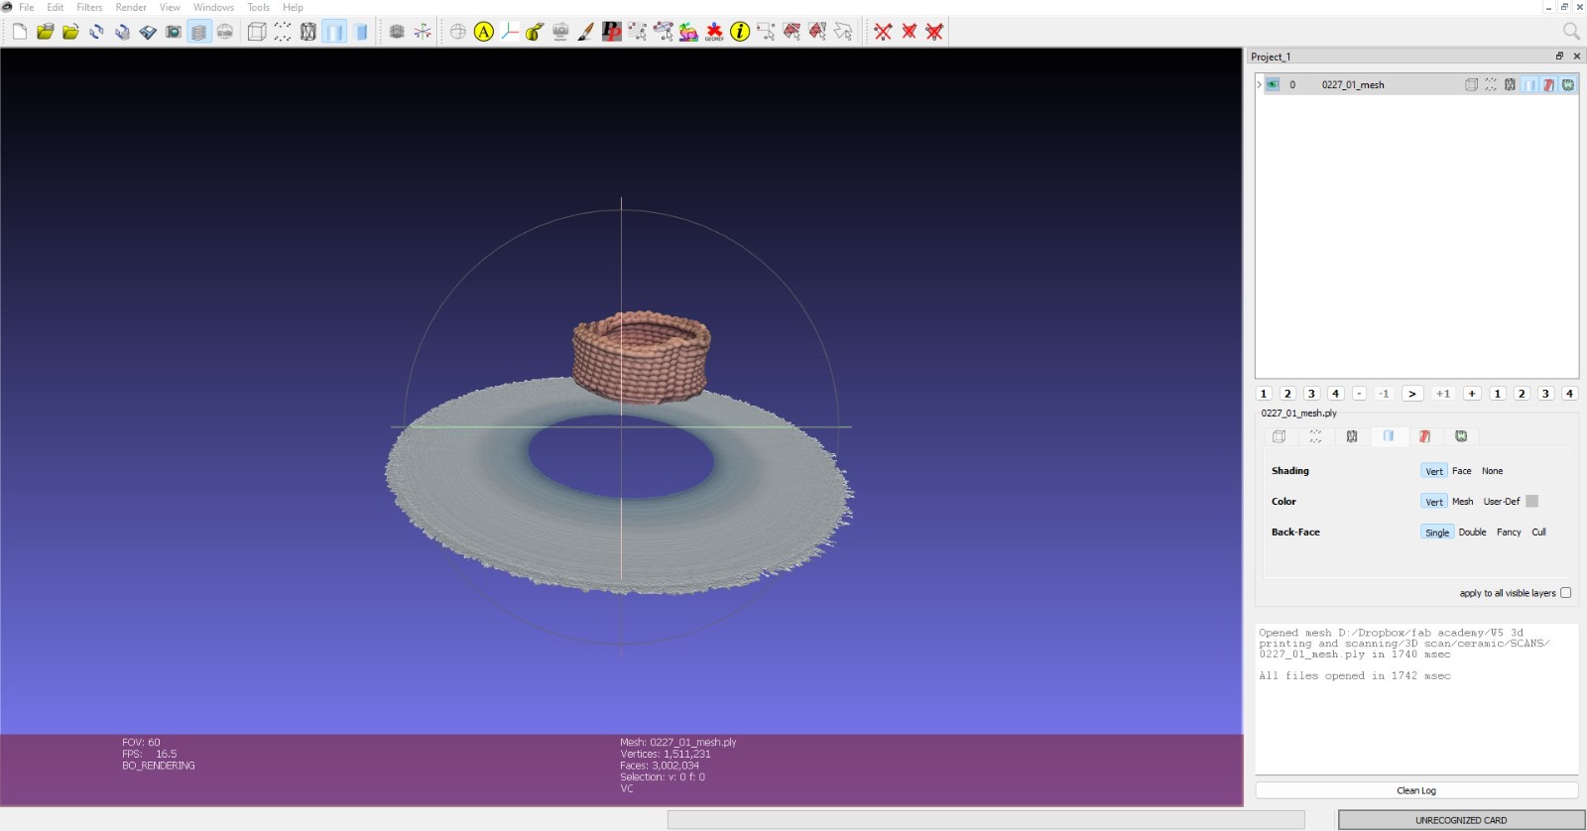Click the Delete Selected Faces icon

click(909, 32)
